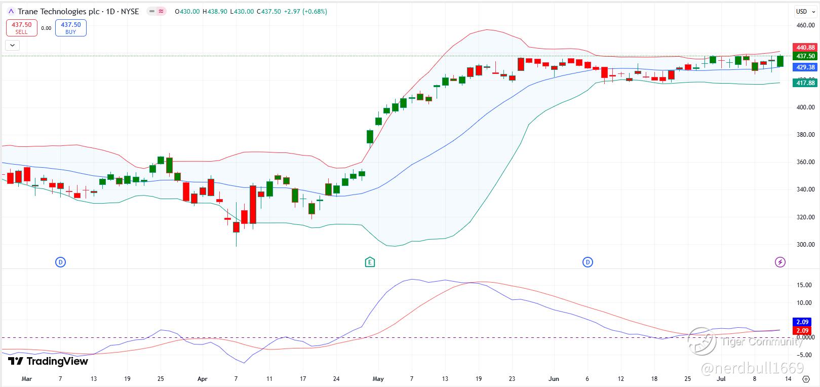Click the 380.00 price axis label
The height and width of the screenshot is (387, 820).
click(x=805, y=135)
